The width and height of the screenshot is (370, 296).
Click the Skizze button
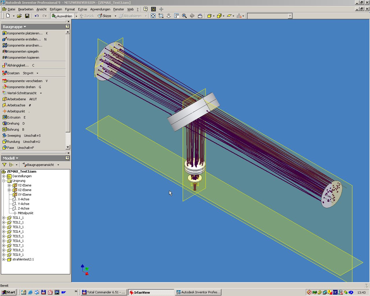(104, 16)
